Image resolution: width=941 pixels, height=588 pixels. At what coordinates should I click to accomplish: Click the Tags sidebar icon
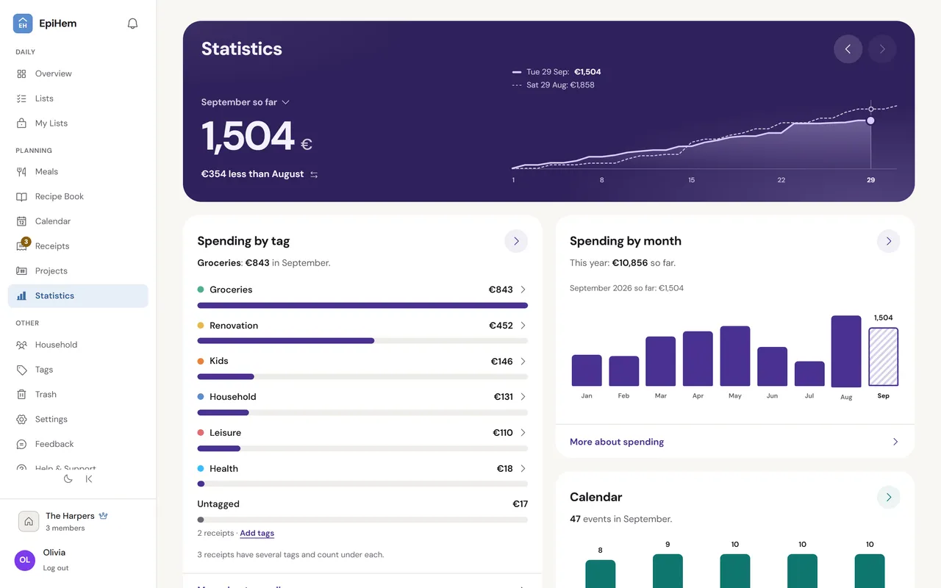click(x=21, y=370)
